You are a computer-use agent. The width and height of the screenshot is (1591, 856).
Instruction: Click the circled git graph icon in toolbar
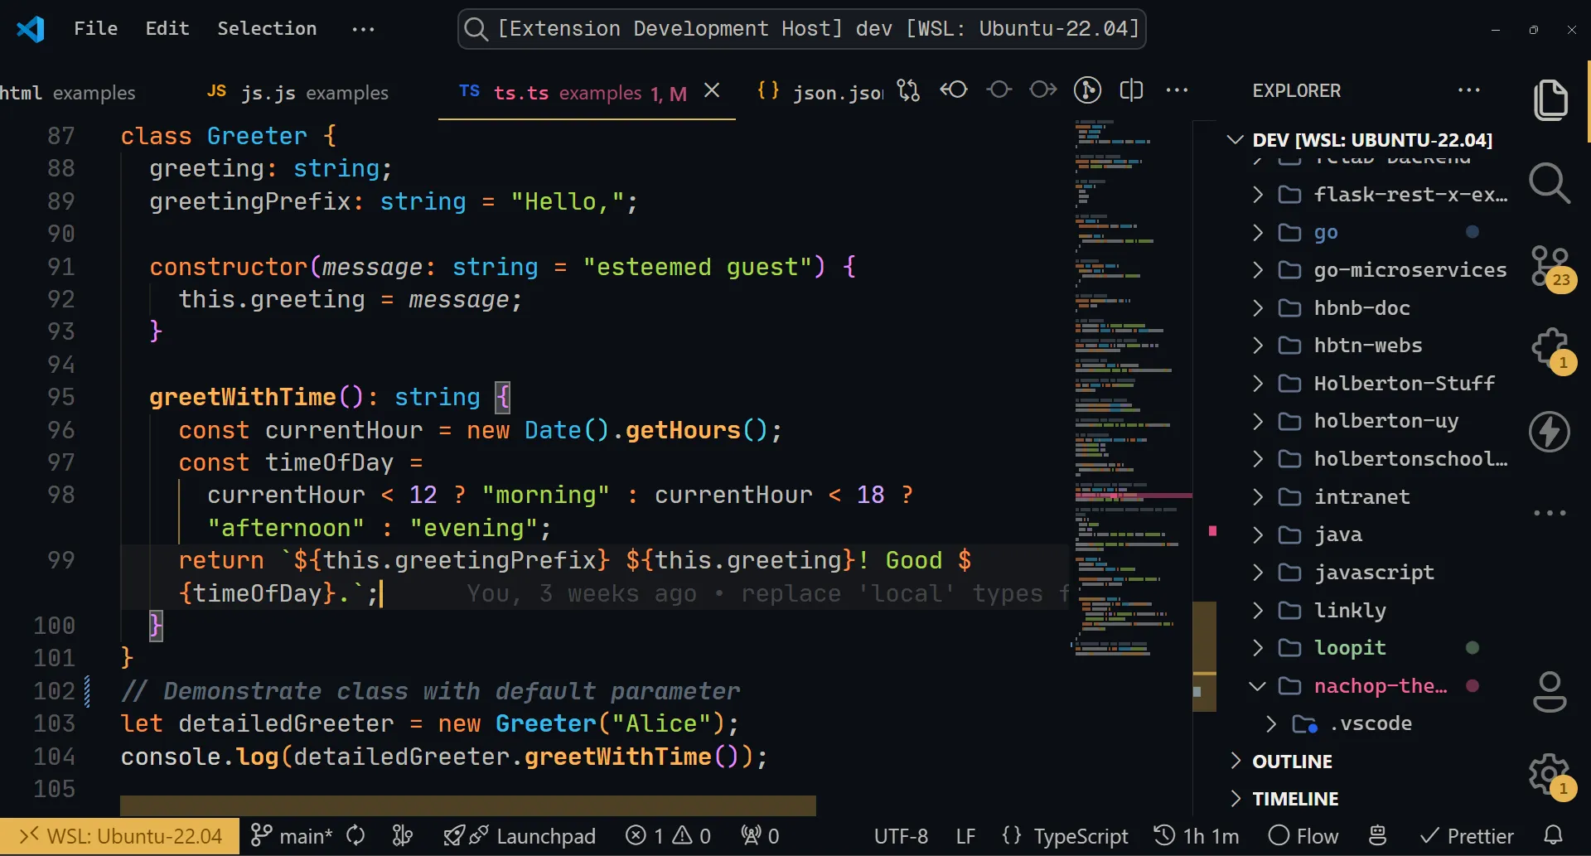pos(1088,90)
